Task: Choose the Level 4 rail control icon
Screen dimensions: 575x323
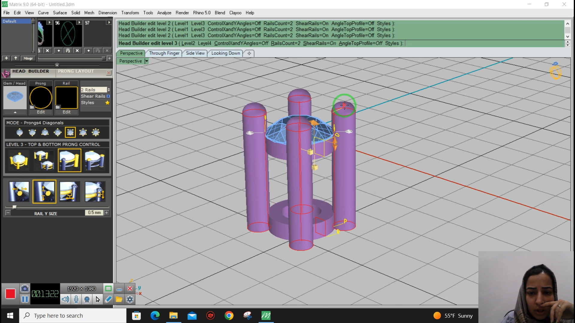Action: (95, 161)
